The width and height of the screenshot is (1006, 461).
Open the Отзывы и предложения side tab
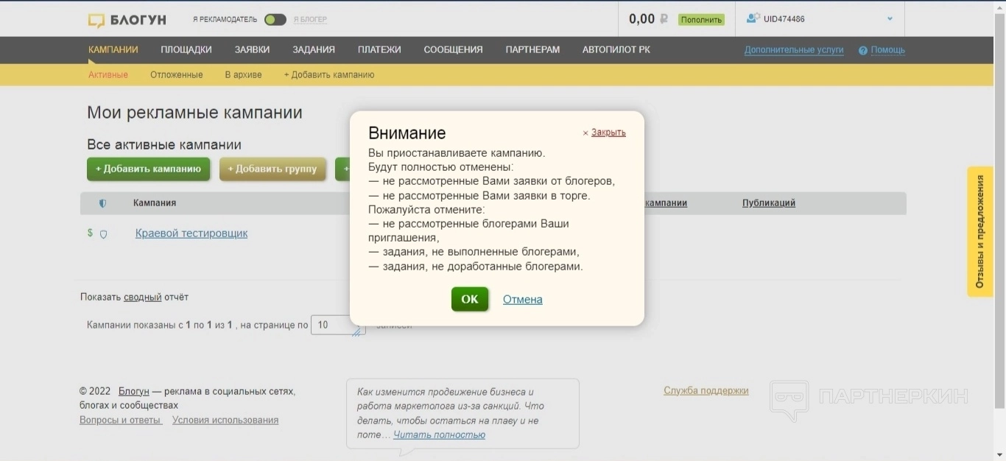[x=980, y=231]
